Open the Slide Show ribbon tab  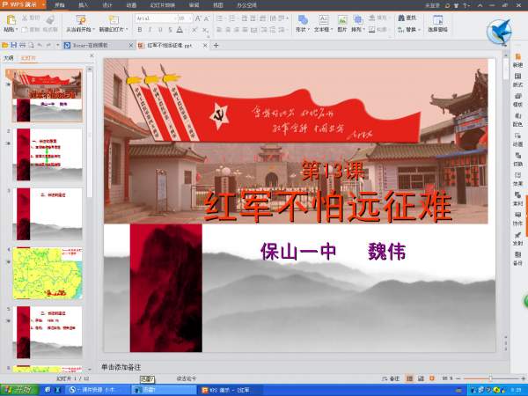(162, 5)
